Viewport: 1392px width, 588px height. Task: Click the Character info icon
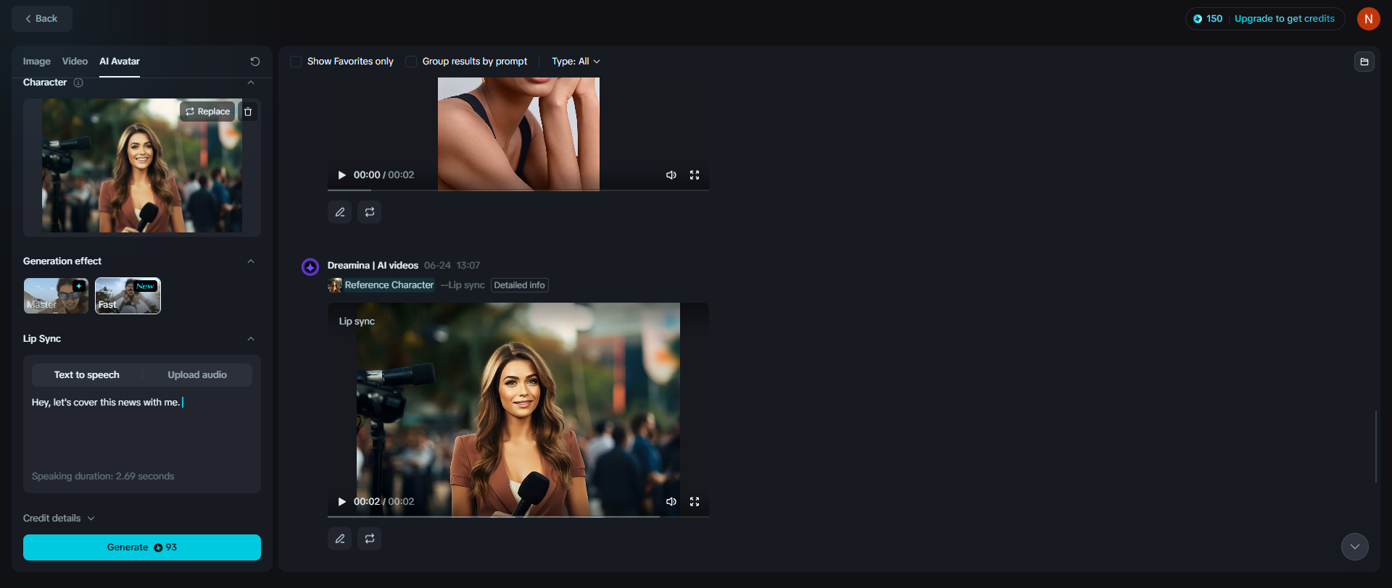[x=78, y=83]
